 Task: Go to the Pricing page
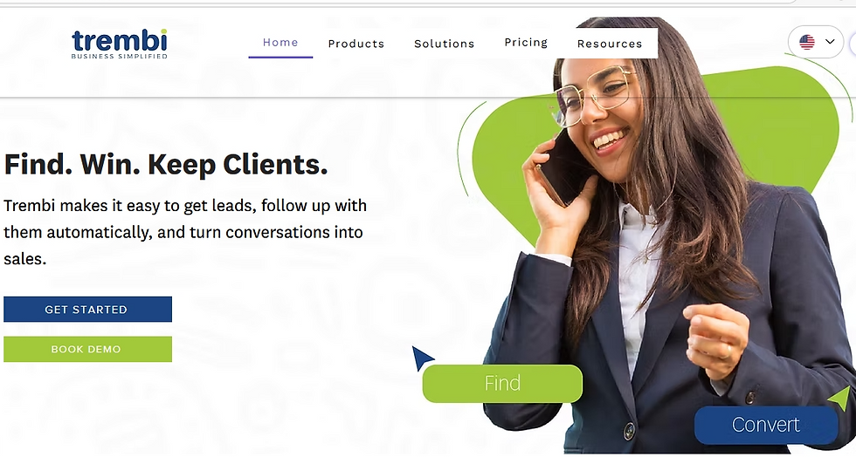click(x=526, y=43)
